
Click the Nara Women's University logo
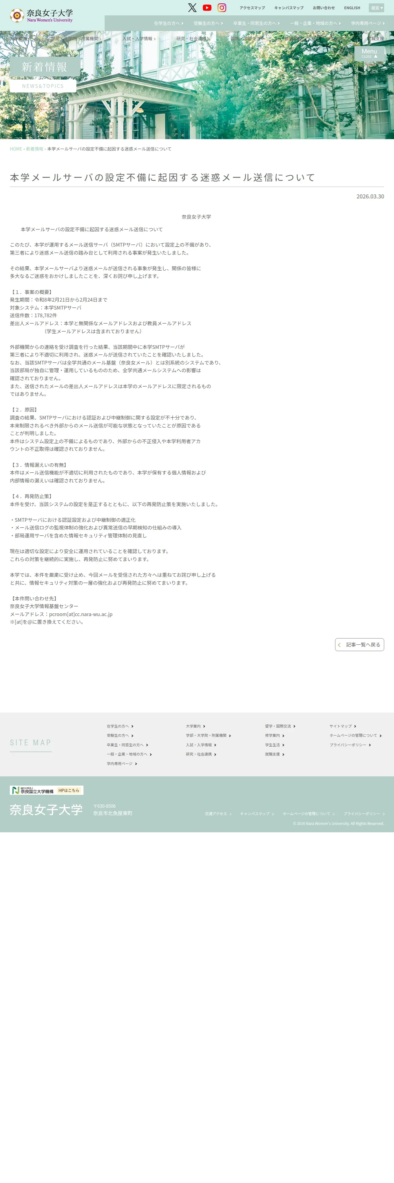(42, 16)
